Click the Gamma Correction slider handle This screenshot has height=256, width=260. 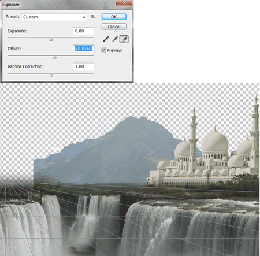[x=51, y=75]
